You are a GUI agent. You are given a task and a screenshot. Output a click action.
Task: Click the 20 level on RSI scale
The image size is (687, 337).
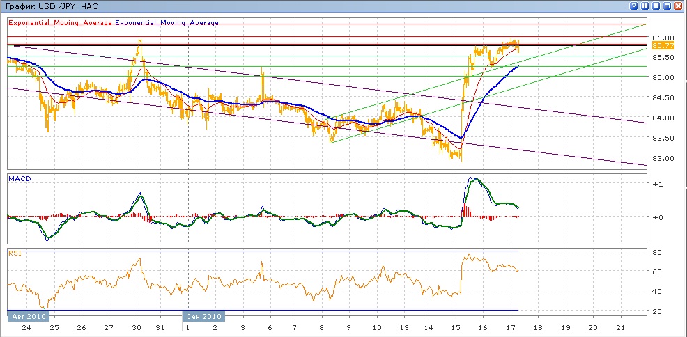coord(656,311)
